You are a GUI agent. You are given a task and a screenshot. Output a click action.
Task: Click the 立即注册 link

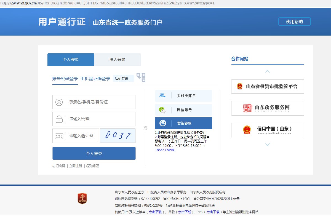point(76,166)
